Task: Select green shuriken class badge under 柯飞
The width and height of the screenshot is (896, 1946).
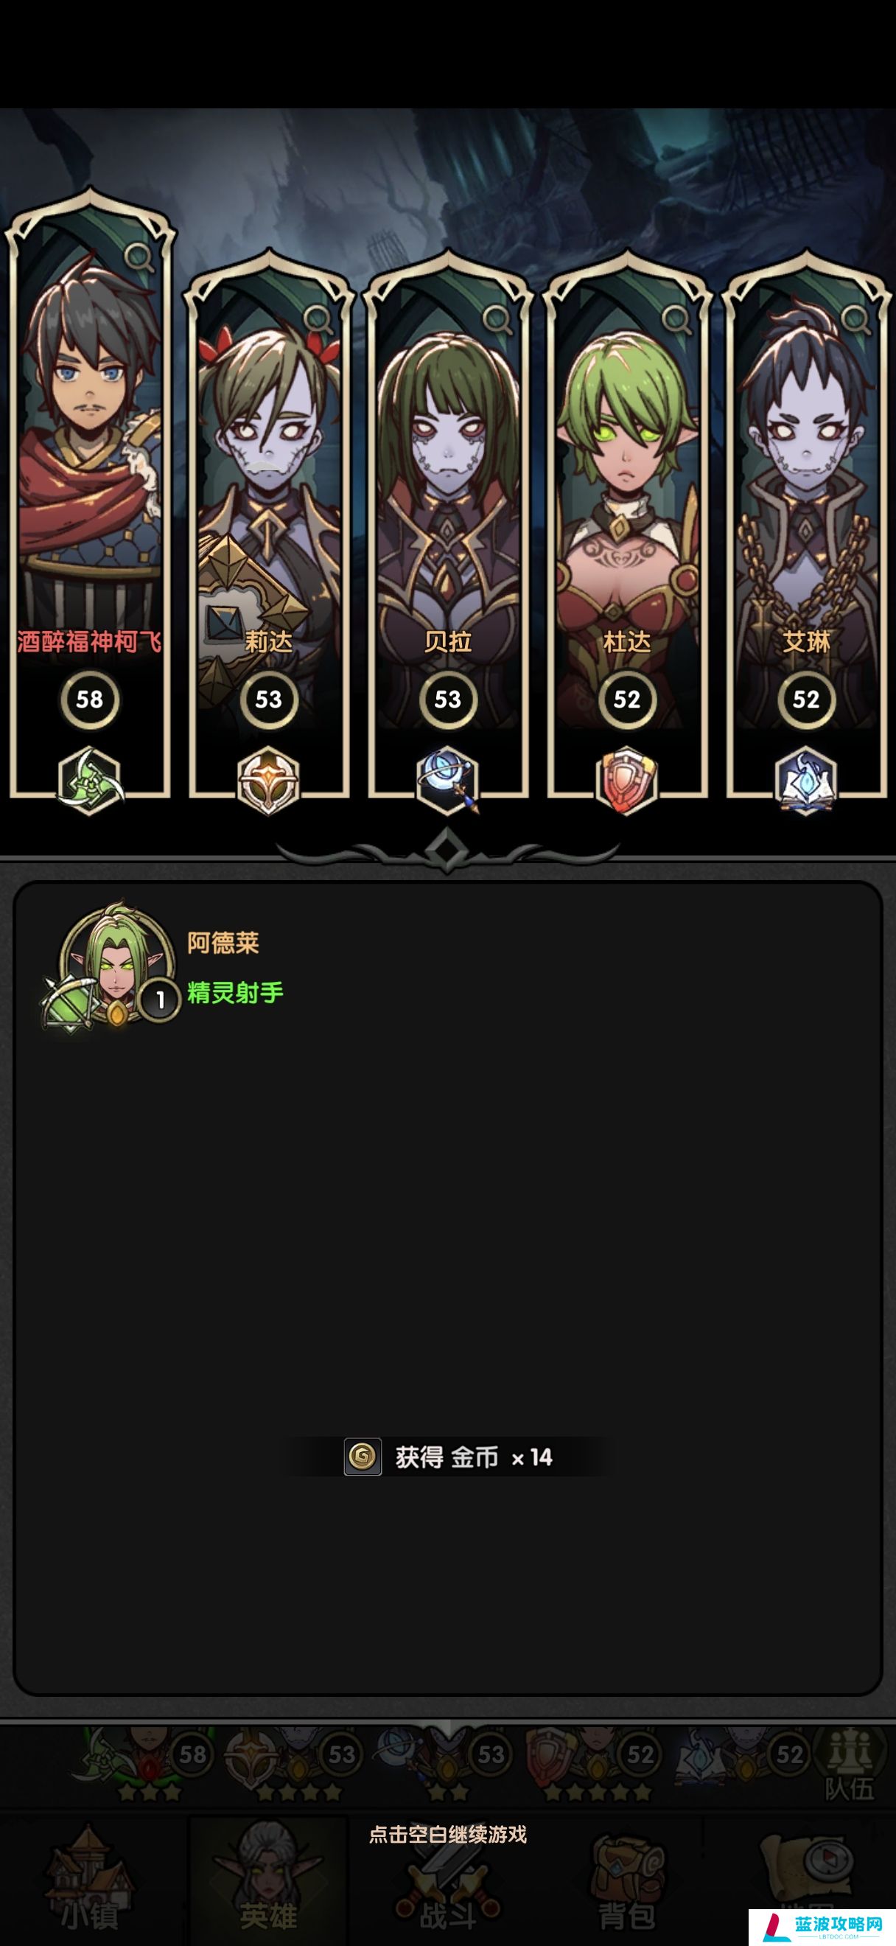Action: click(90, 781)
